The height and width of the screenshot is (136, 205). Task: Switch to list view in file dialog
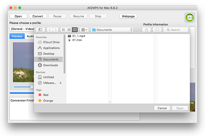(69, 30)
